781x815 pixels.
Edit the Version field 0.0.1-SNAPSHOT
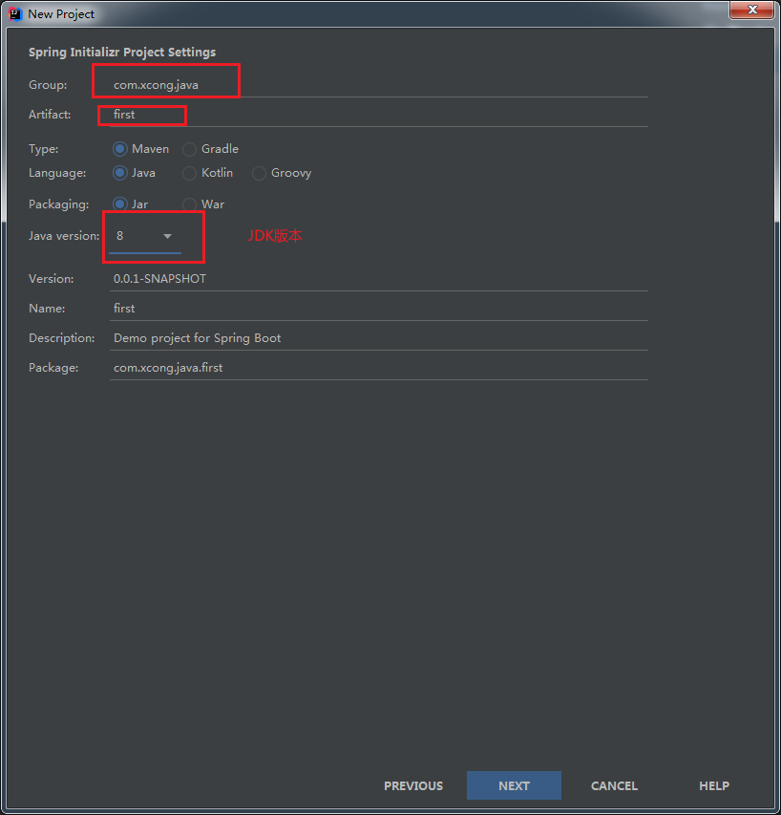pos(378,279)
